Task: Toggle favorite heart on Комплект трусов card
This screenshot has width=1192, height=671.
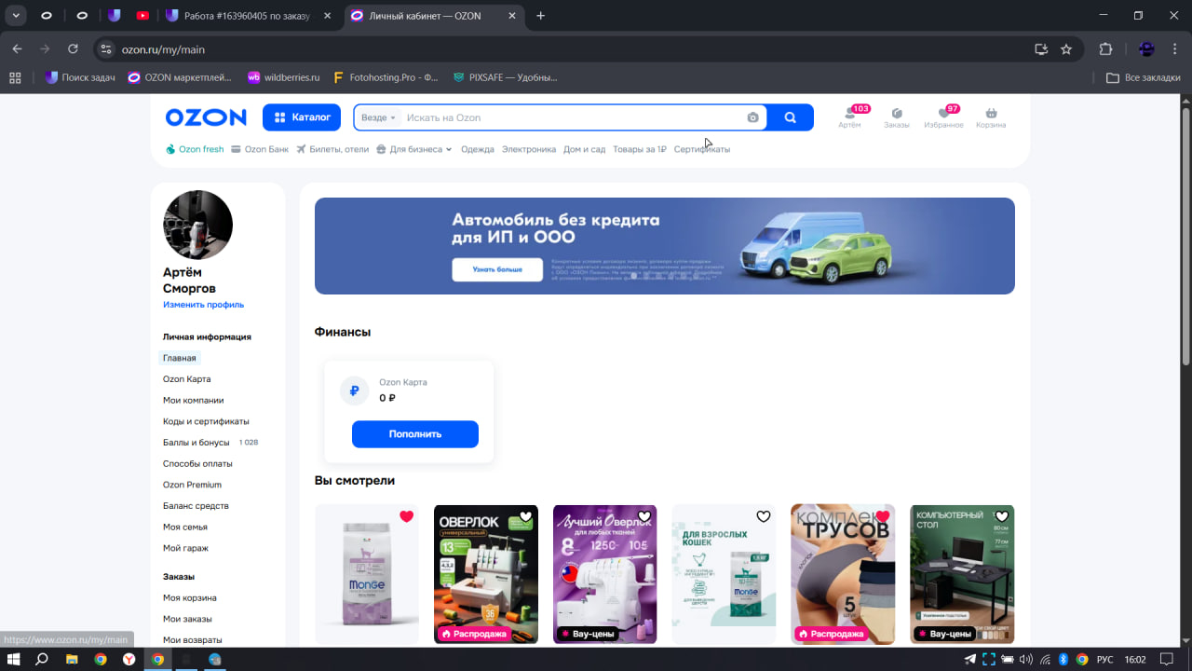Action: tap(883, 516)
